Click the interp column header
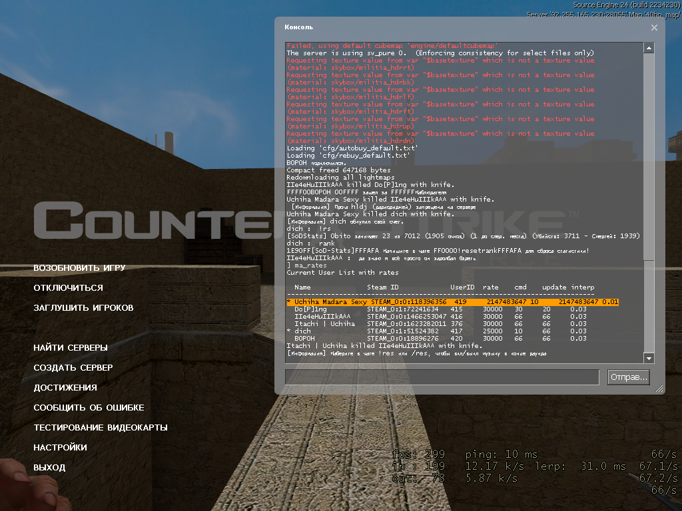Image resolution: width=682 pixels, height=511 pixels. tap(582, 287)
